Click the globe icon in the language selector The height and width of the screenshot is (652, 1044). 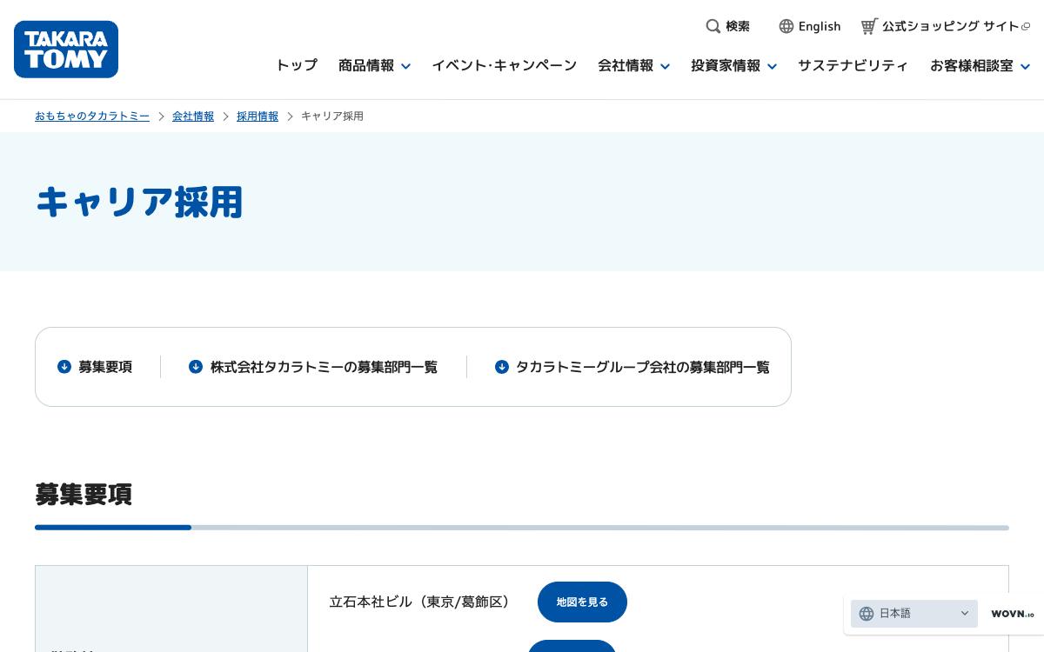(867, 614)
